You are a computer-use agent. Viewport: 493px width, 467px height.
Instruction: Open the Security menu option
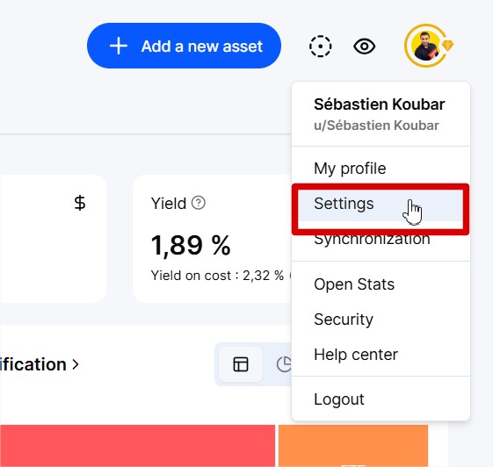[381, 320]
